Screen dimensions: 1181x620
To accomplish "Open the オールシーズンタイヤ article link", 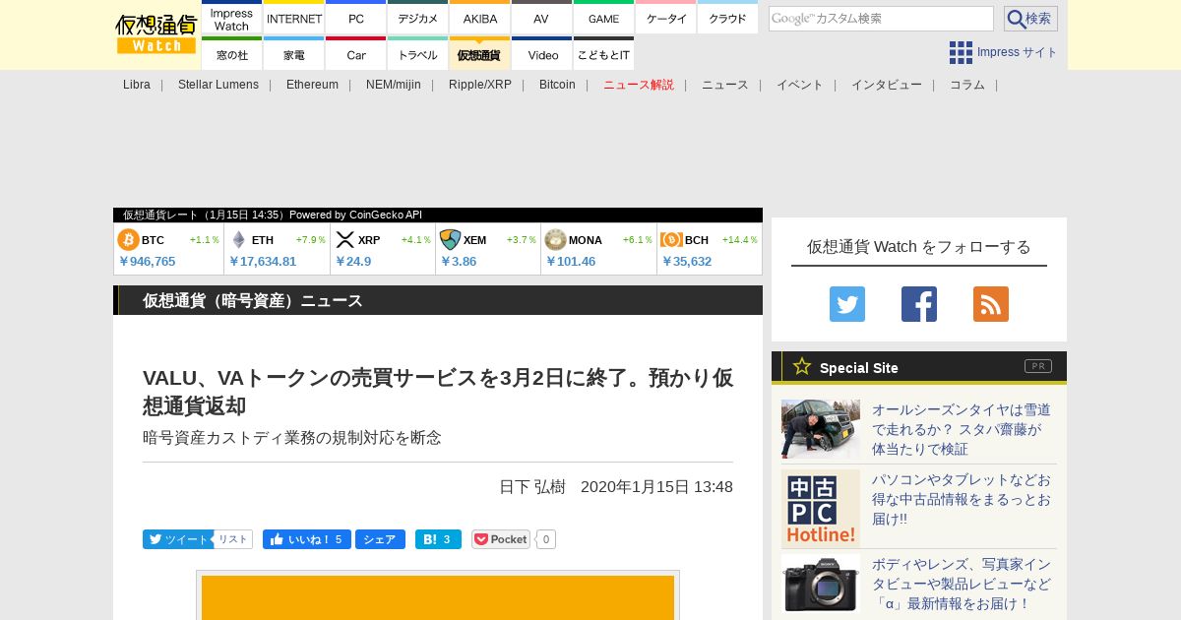I will tap(962, 429).
